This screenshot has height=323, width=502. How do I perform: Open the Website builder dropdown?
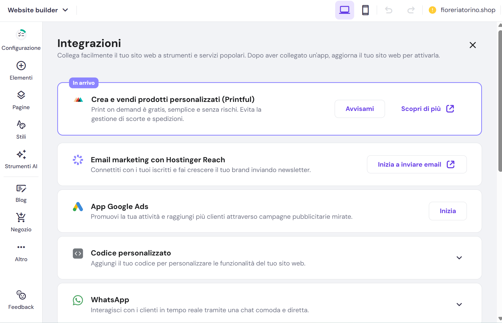[x=38, y=10]
